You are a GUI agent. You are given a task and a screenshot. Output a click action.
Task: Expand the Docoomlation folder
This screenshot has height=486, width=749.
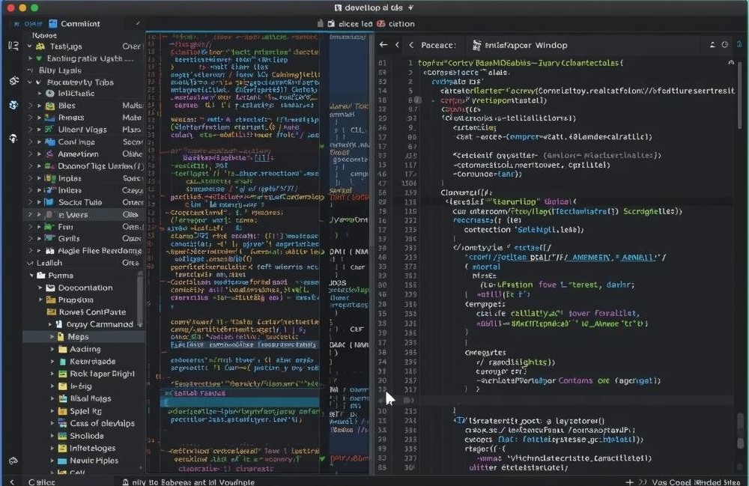point(41,288)
